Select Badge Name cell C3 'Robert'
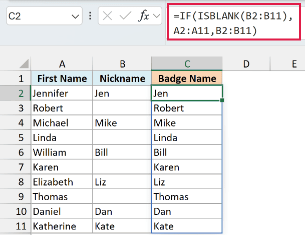The height and width of the screenshot is (235, 305). pos(187,108)
